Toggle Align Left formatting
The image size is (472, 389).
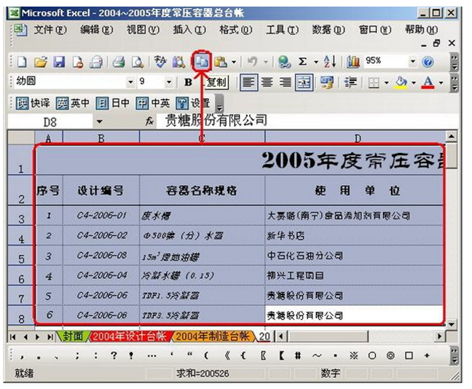[x=249, y=82]
